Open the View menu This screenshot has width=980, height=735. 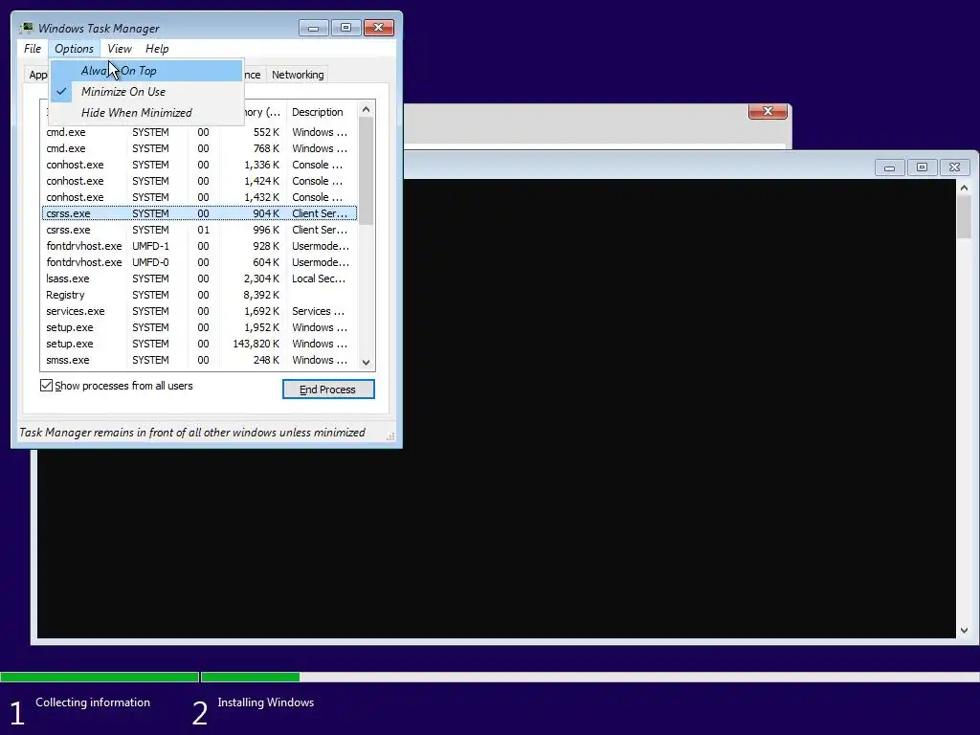(120, 49)
